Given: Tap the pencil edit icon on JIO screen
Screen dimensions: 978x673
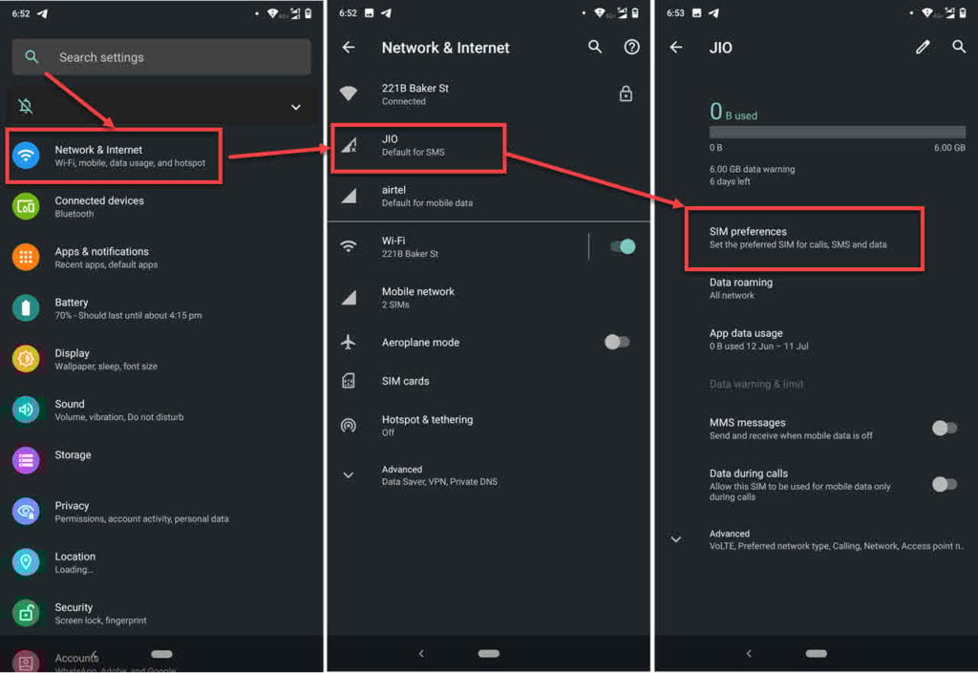Looking at the screenshot, I should pyautogui.click(x=923, y=47).
